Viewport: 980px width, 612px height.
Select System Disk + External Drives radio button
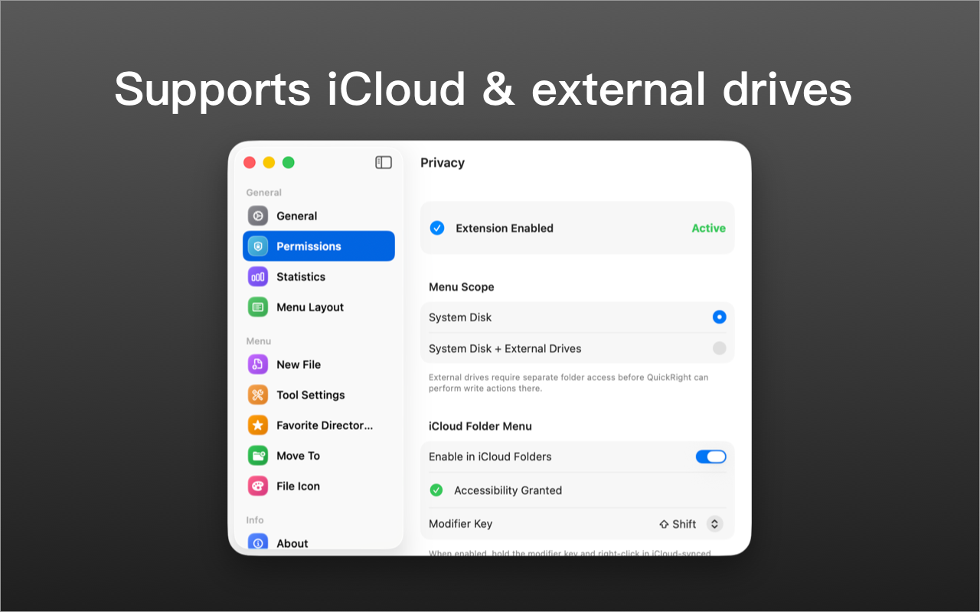coord(719,348)
